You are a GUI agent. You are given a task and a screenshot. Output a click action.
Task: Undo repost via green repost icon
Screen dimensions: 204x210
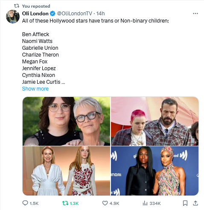pos(65,203)
